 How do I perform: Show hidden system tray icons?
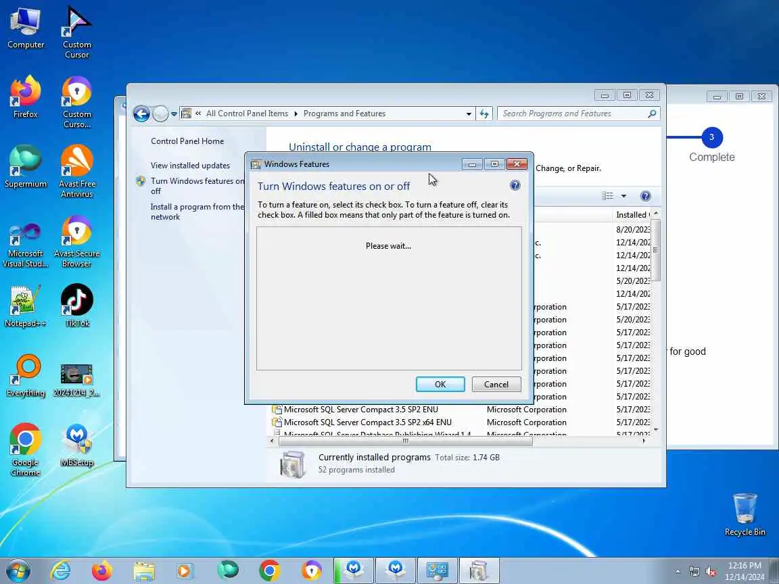[x=678, y=572]
